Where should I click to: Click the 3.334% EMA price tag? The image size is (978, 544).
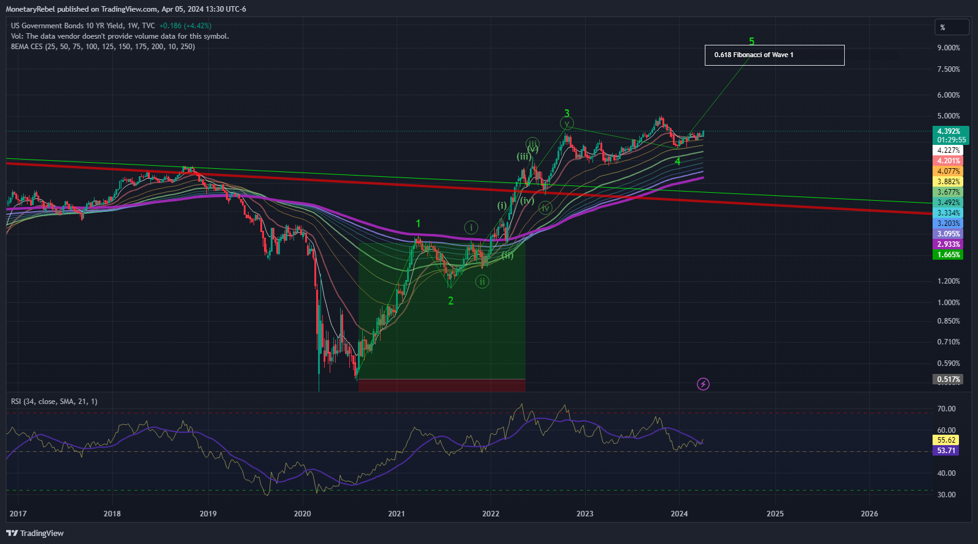[948, 213]
